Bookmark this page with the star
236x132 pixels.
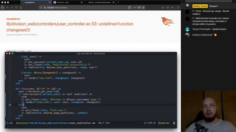[x=143, y=7]
